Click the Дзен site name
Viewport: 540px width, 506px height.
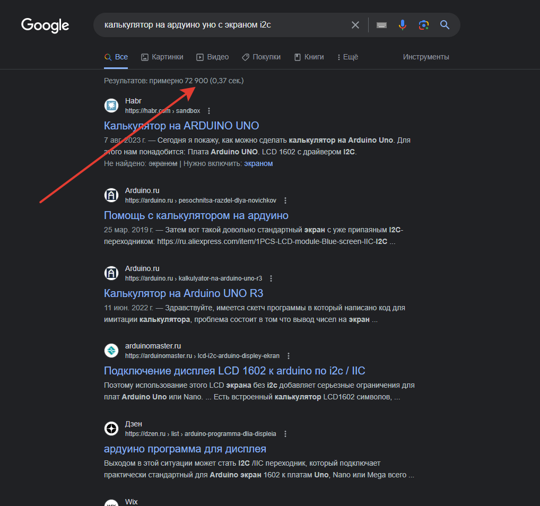tap(134, 424)
